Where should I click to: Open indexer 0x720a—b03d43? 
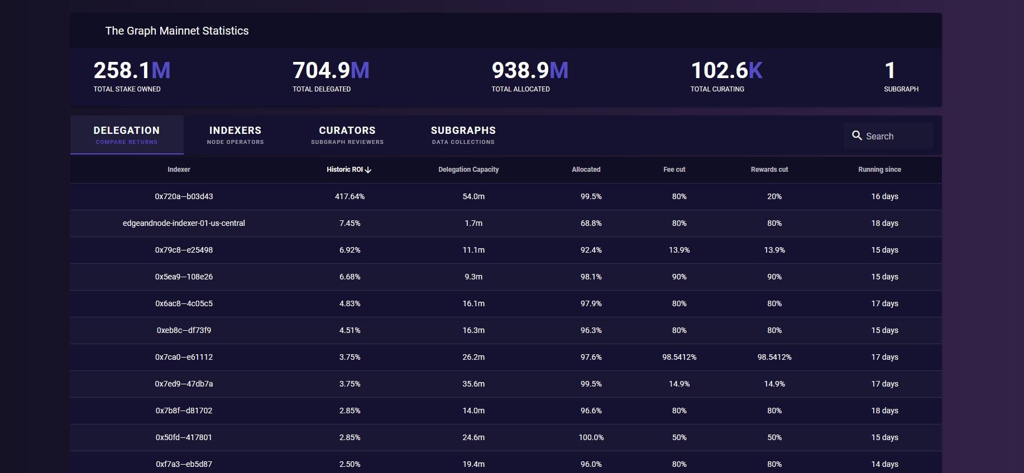click(184, 196)
